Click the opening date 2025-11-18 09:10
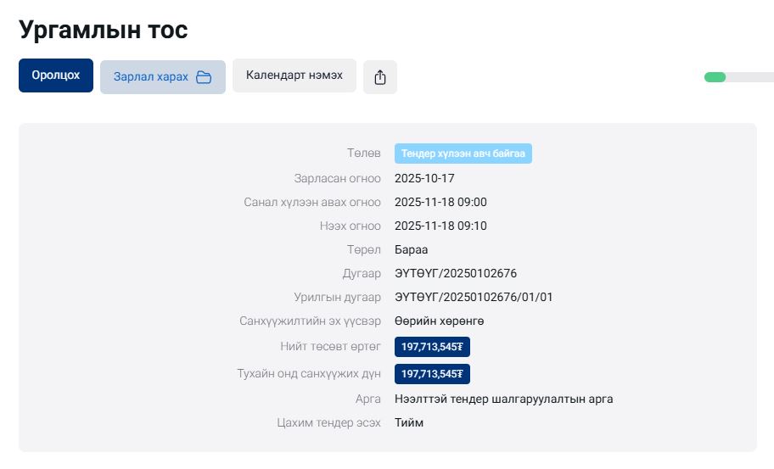 pyautogui.click(x=440, y=226)
